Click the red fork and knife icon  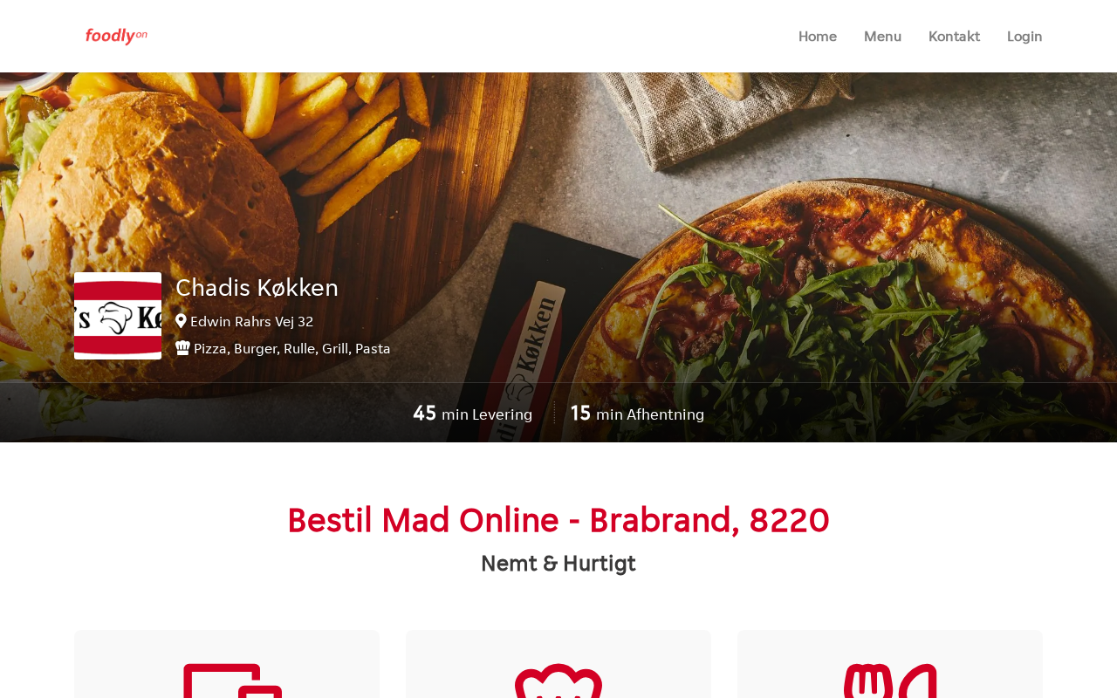coord(890,681)
